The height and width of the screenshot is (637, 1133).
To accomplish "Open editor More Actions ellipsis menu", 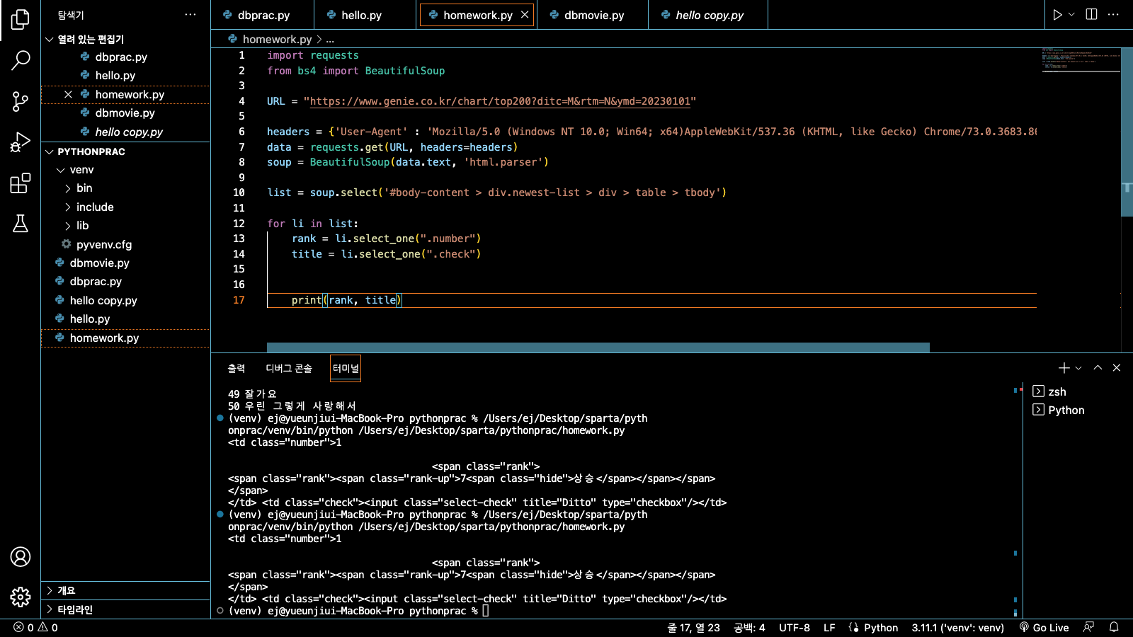I will coord(1113,15).
